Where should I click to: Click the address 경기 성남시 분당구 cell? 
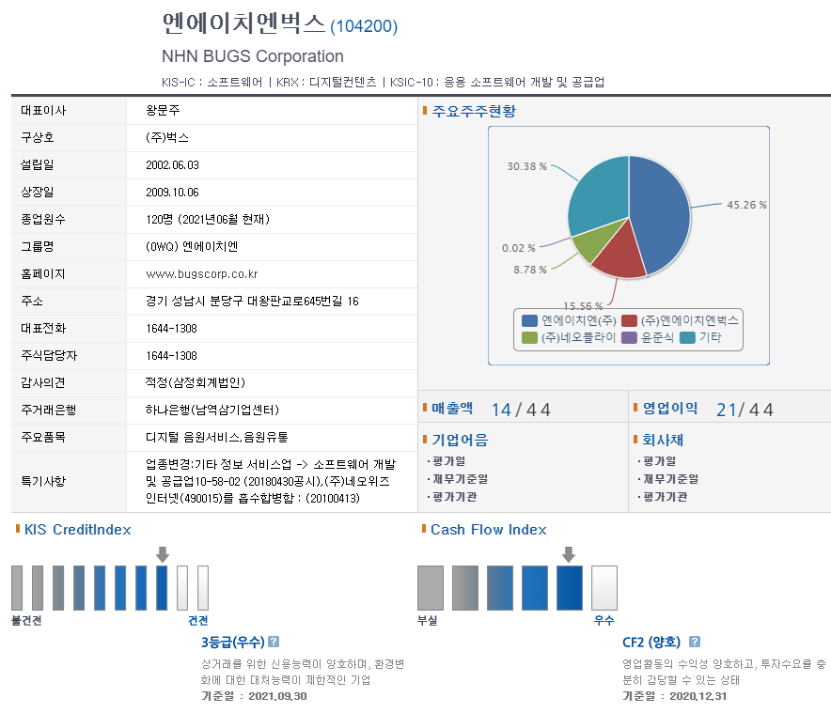tap(252, 301)
